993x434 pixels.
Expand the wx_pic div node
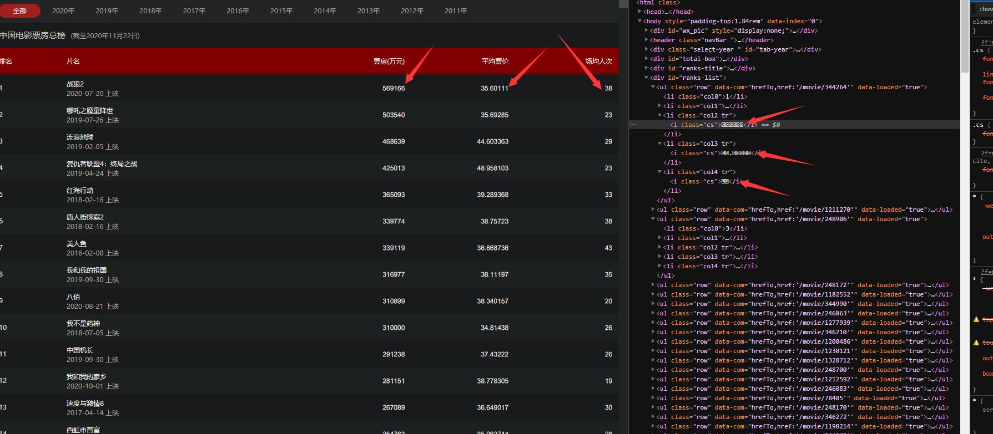[x=647, y=30]
